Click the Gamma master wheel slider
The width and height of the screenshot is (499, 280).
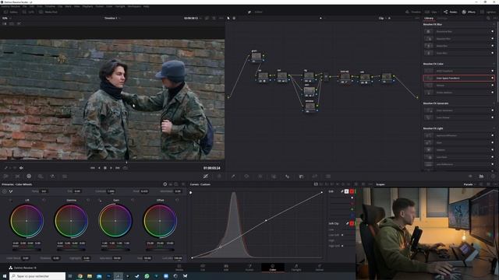point(71,250)
